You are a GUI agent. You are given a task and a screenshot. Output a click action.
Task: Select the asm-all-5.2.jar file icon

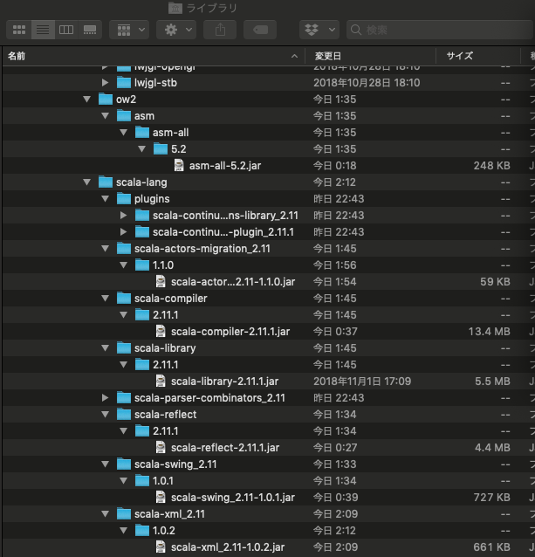(x=179, y=166)
